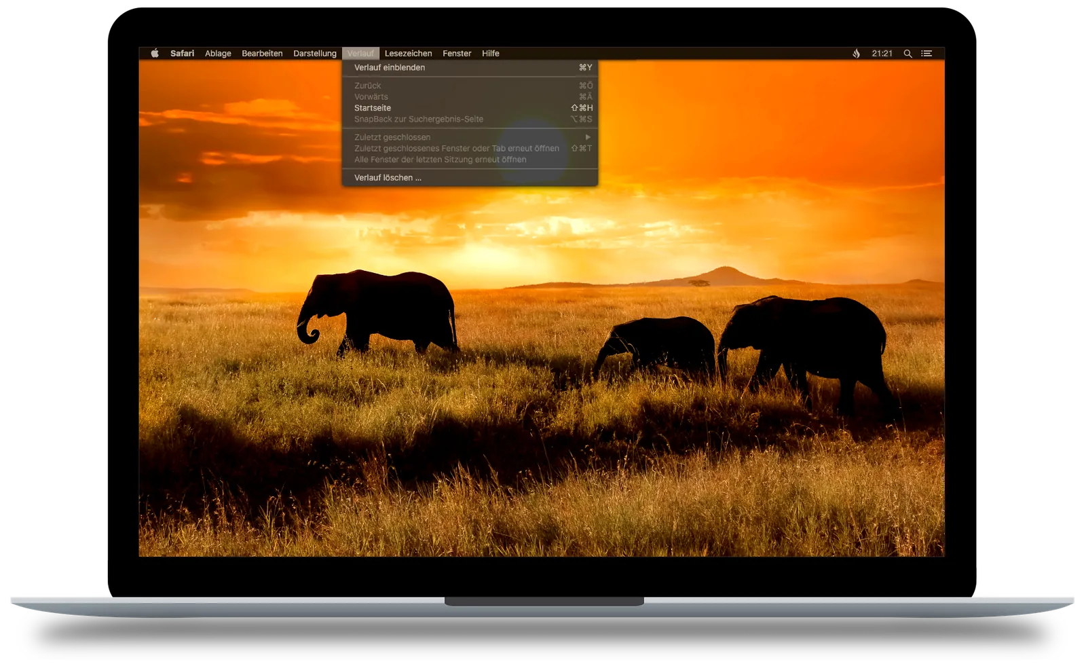Screen dimensions: 1086x664
Task: Choose Verlauf löschen …
Action: click(x=470, y=177)
